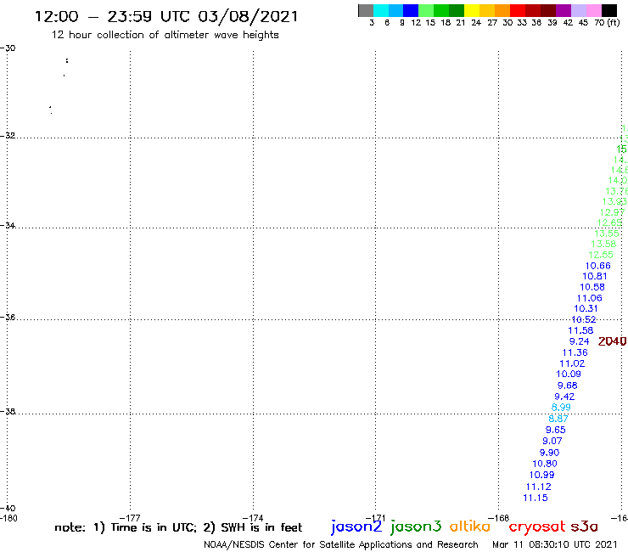
Task: Click the wave height value '11.15'
Action: click(x=535, y=498)
